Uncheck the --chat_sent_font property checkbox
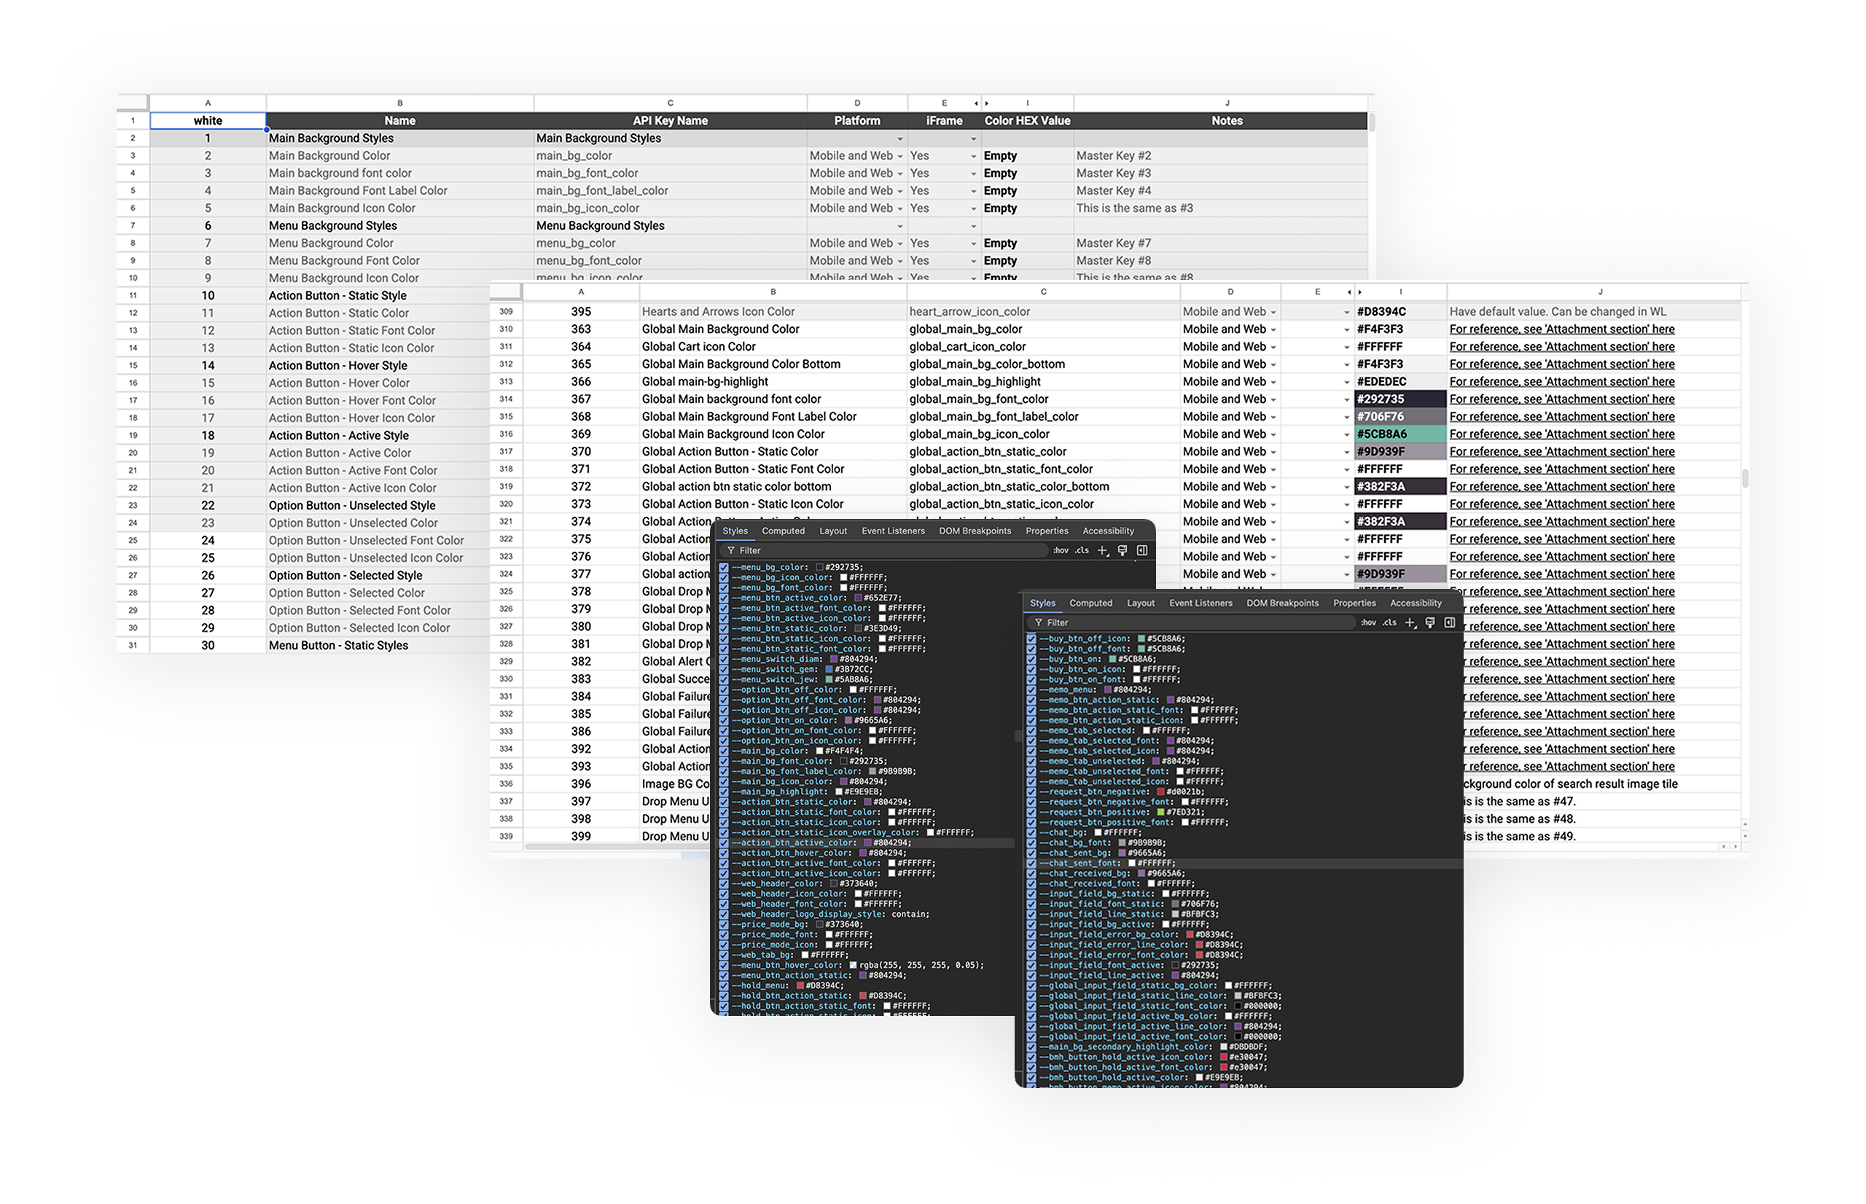The height and width of the screenshot is (1204, 1866). [1031, 863]
